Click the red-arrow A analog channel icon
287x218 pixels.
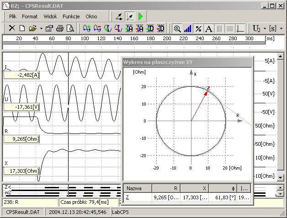tap(140, 28)
